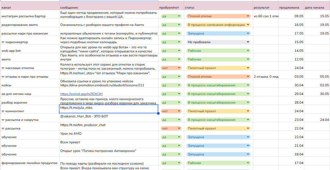330x170 pixels.
Task: Open status dropdown arrow for 'тг лидконвертер' row
Action: (x=248, y=42)
